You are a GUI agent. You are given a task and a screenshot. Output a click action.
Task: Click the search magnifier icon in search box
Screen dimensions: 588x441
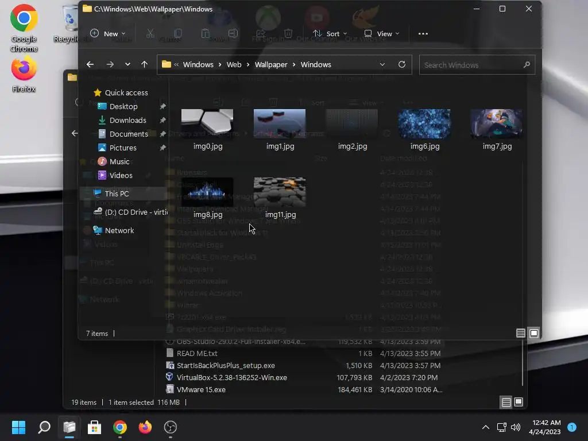pos(527,65)
